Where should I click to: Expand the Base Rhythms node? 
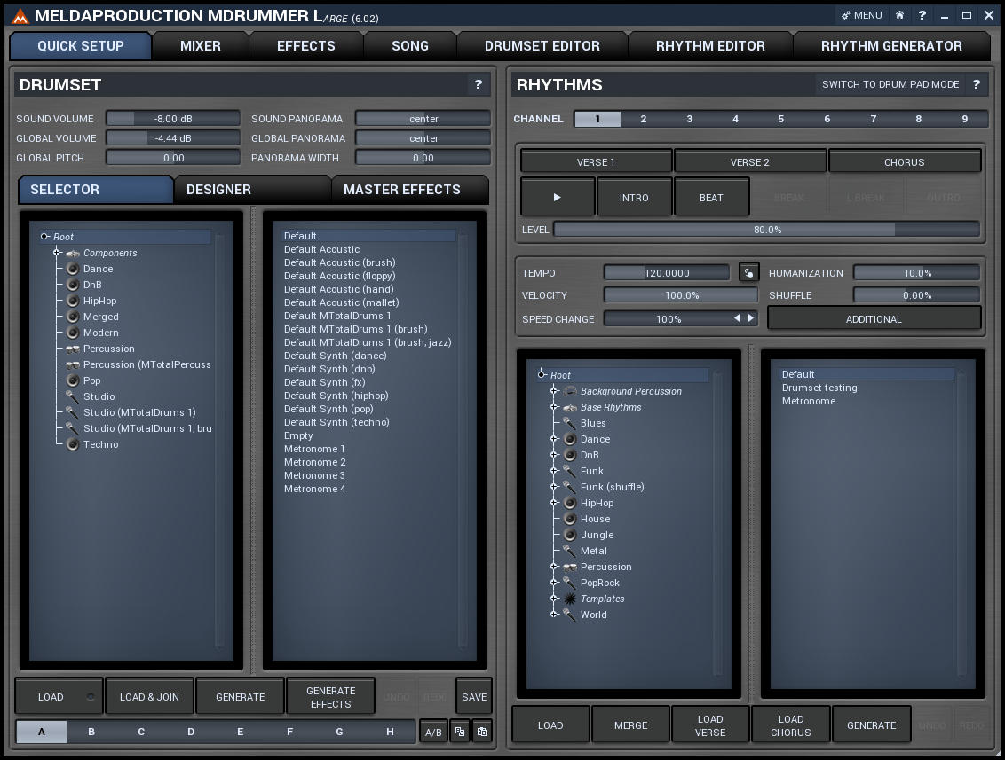click(x=554, y=406)
